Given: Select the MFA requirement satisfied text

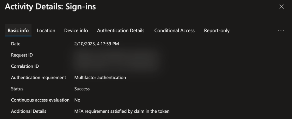Looking at the screenshot, I should click(122, 111).
